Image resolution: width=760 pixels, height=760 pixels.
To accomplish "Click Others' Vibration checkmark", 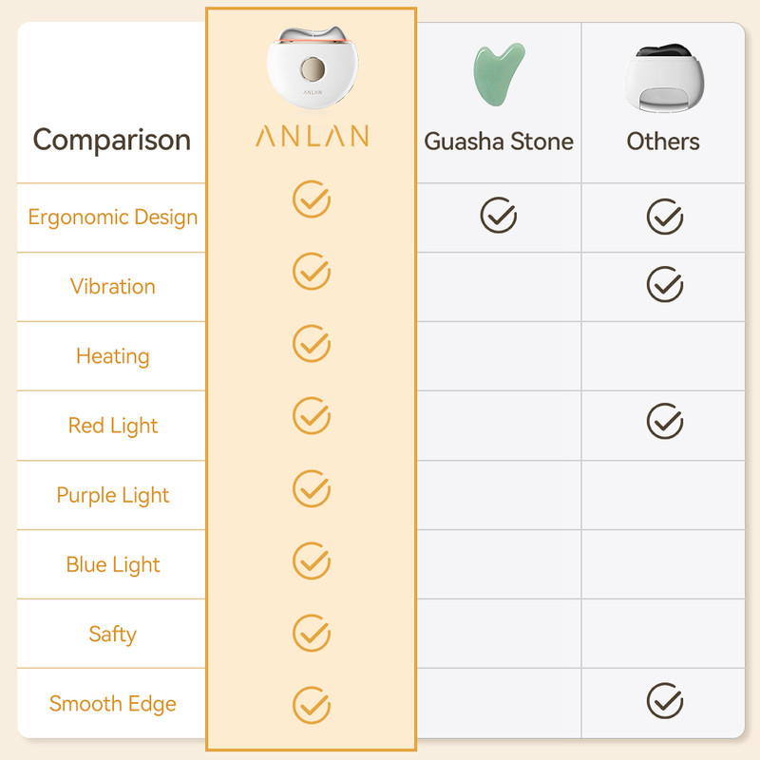I will (664, 283).
